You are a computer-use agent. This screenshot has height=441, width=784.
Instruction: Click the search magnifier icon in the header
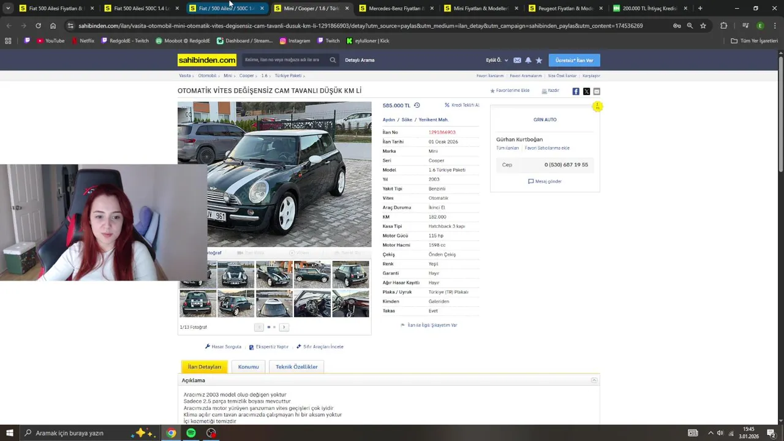[x=333, y=60]
